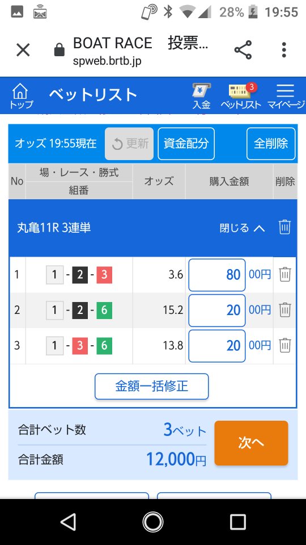Click the 全削除 button
Viewport: 306px width, 545px height.
tap(271, 144)
